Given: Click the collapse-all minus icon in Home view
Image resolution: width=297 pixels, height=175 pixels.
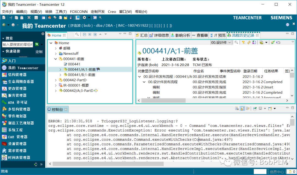Looking at the screenshot, I should [x=84, y=34].
